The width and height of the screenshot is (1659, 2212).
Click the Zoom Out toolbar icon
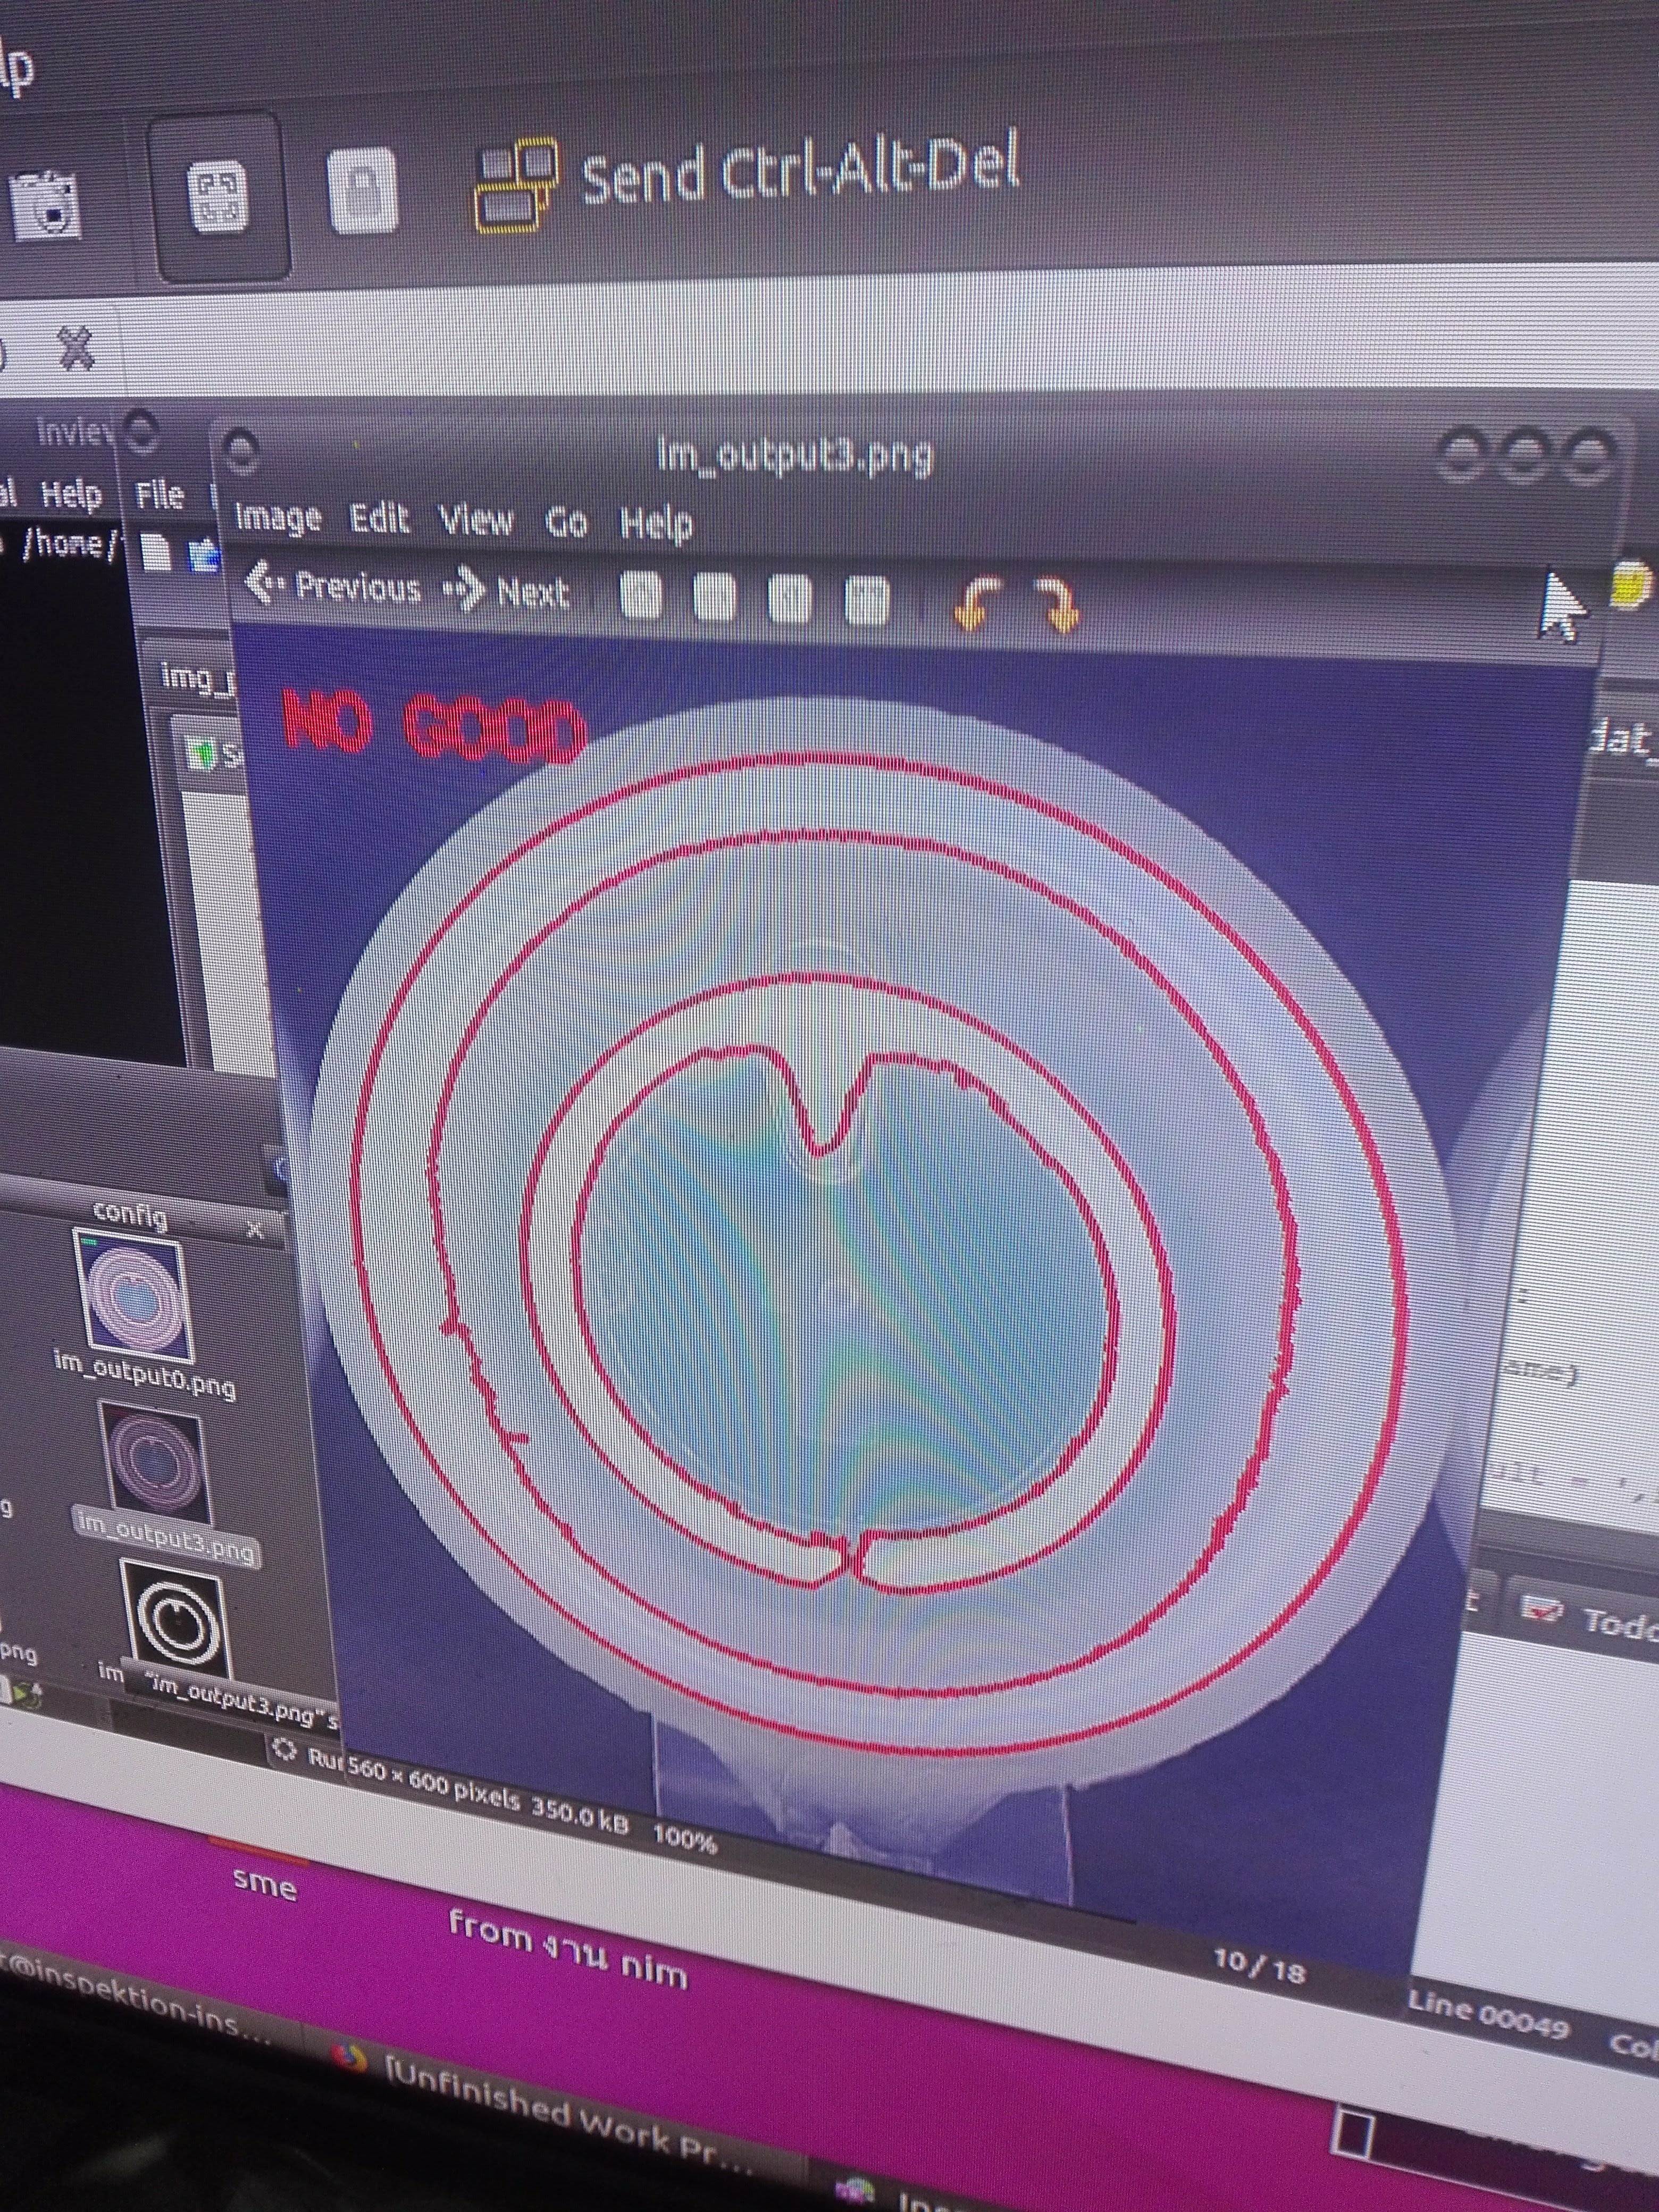(714, 598)
